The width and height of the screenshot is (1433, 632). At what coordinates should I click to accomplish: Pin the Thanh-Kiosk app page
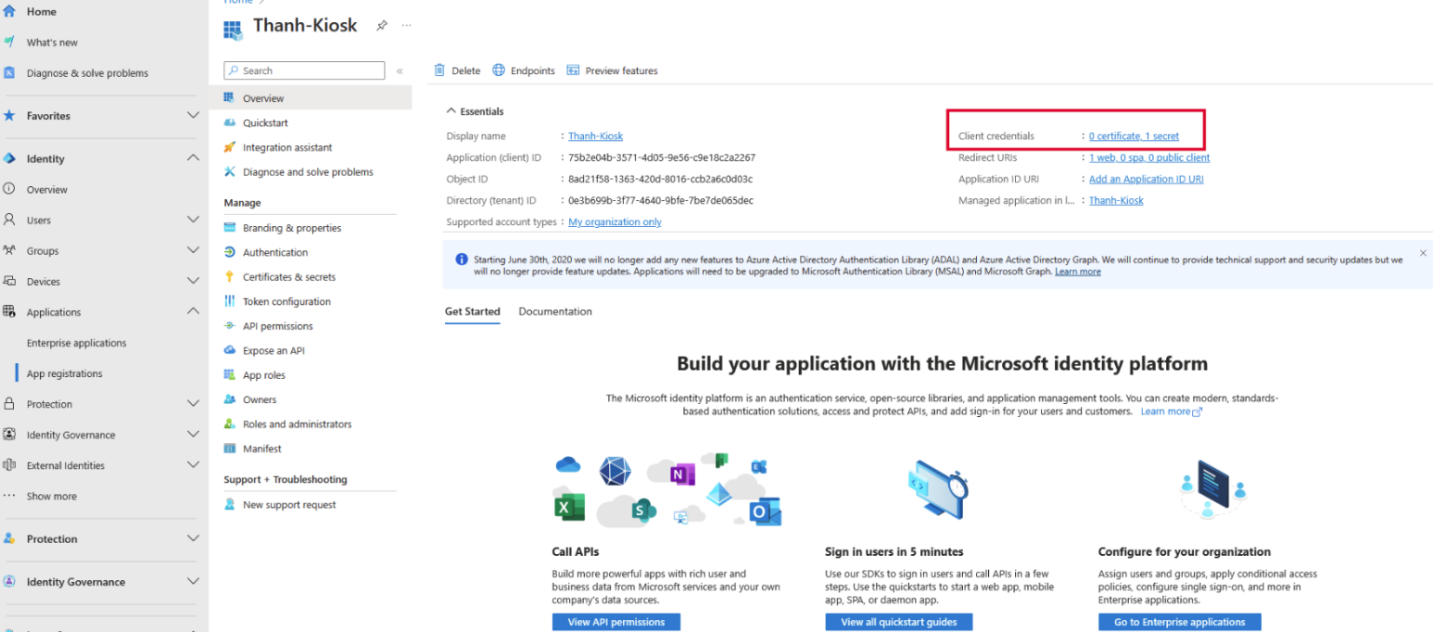point(381,26)
